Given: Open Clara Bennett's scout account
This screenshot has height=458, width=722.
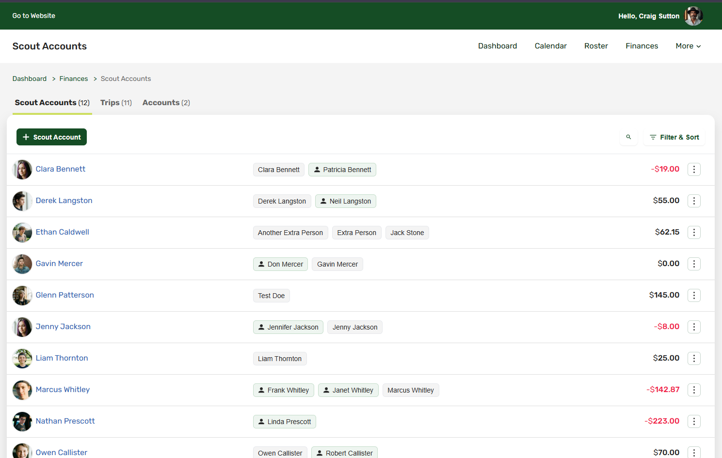Looking at the screenshot, I should pos(61,169).
